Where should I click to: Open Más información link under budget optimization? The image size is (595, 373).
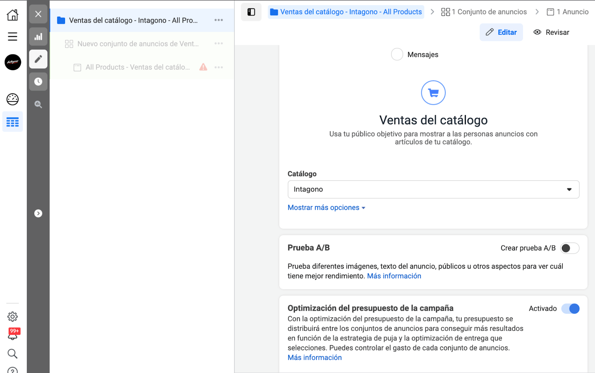point(315,357)
